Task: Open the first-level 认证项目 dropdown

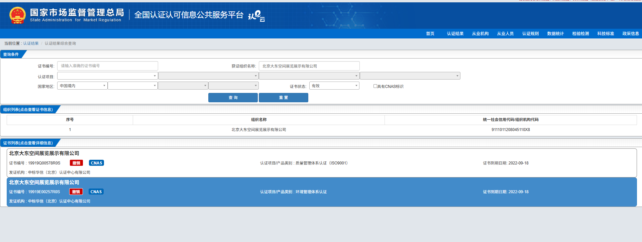Action: [107, 76]
